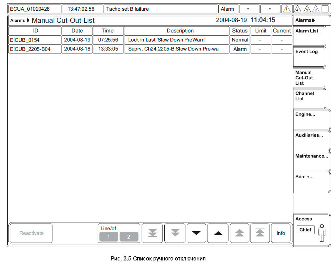
Task: Expand the Engine... menu
Action: pos(311,119)
